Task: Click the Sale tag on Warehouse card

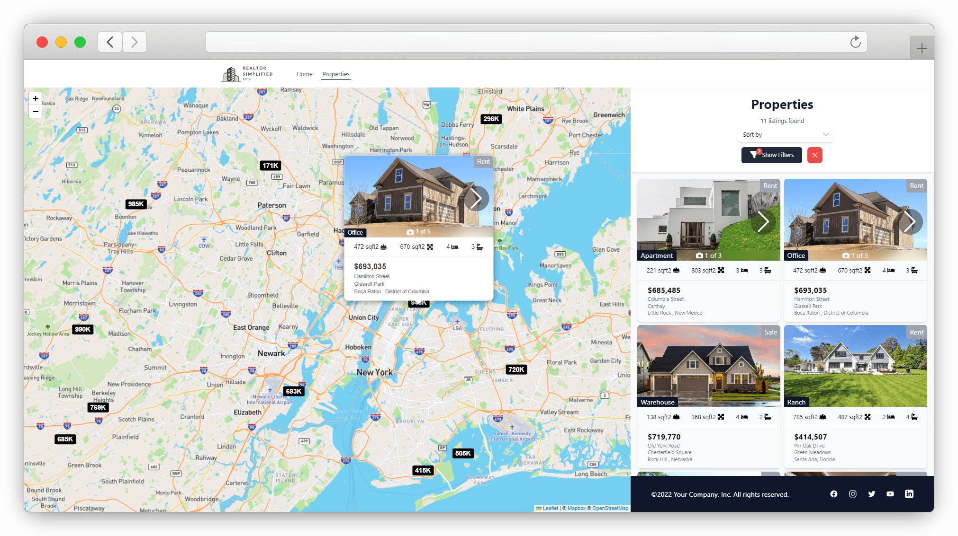Action: [770, 333]
